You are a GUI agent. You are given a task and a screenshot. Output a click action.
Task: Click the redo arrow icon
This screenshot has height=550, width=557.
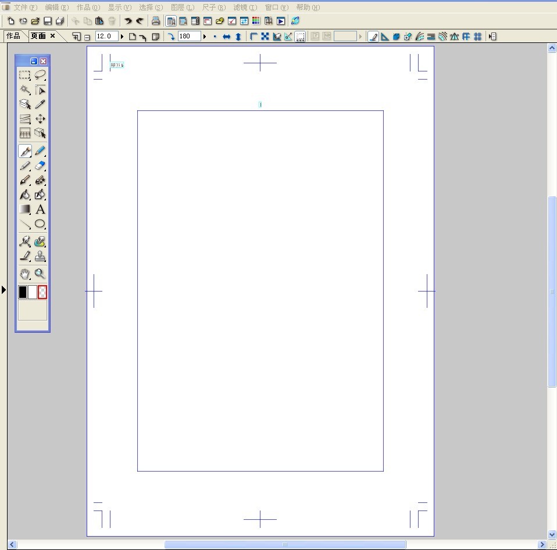pyautogui.click(x=140, y=21)
